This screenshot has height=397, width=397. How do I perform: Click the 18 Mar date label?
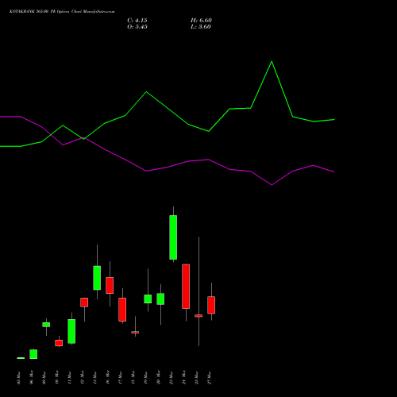click(x=133, y=378)
